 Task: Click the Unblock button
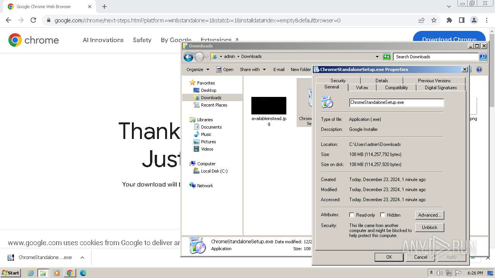click(x=430, y=227)
